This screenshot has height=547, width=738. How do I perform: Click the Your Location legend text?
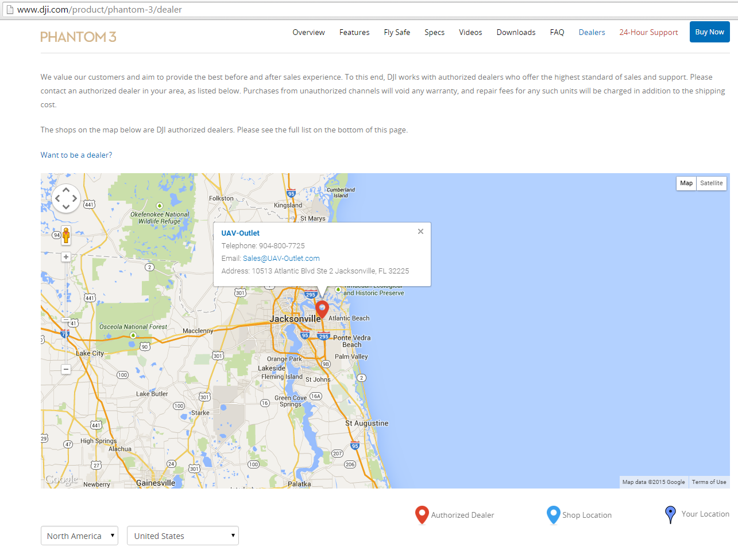(x=705, y=514)
